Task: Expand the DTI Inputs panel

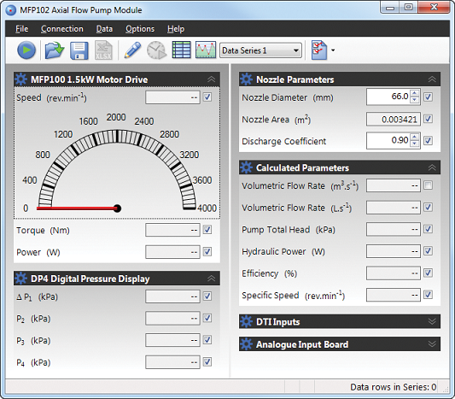Action: 432,321
